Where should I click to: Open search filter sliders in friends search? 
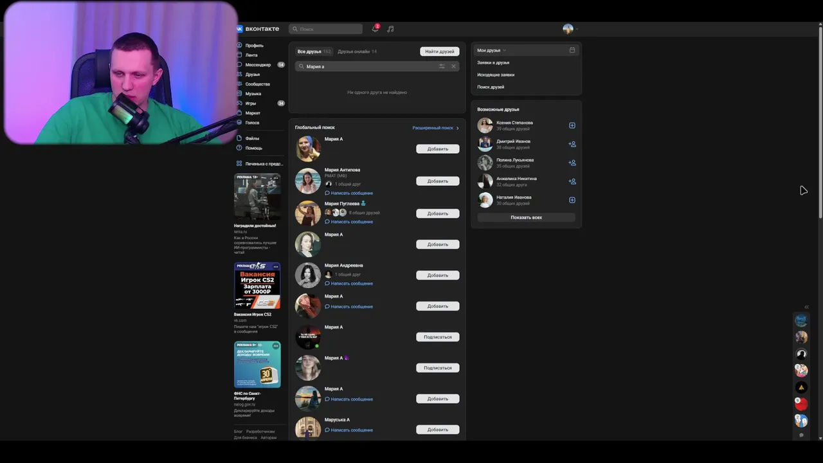pos(442,66)
